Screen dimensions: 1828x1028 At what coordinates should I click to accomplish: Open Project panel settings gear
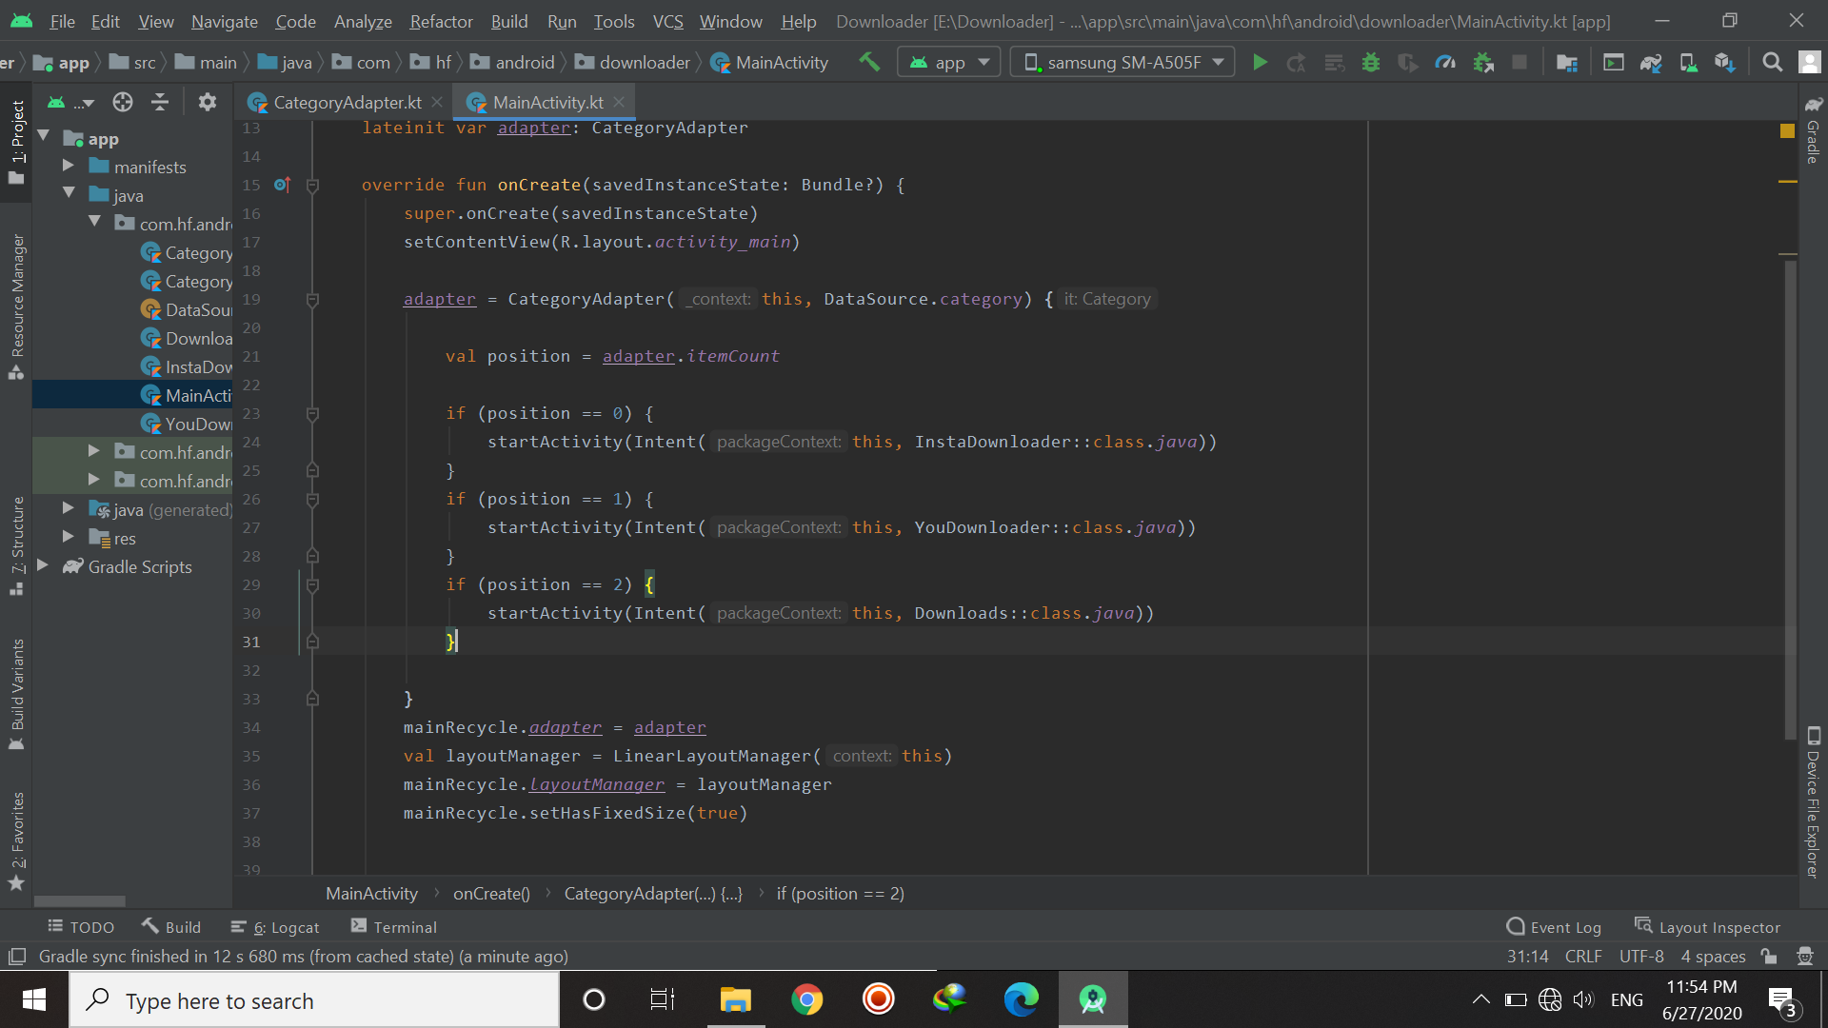tap(207, 102)
